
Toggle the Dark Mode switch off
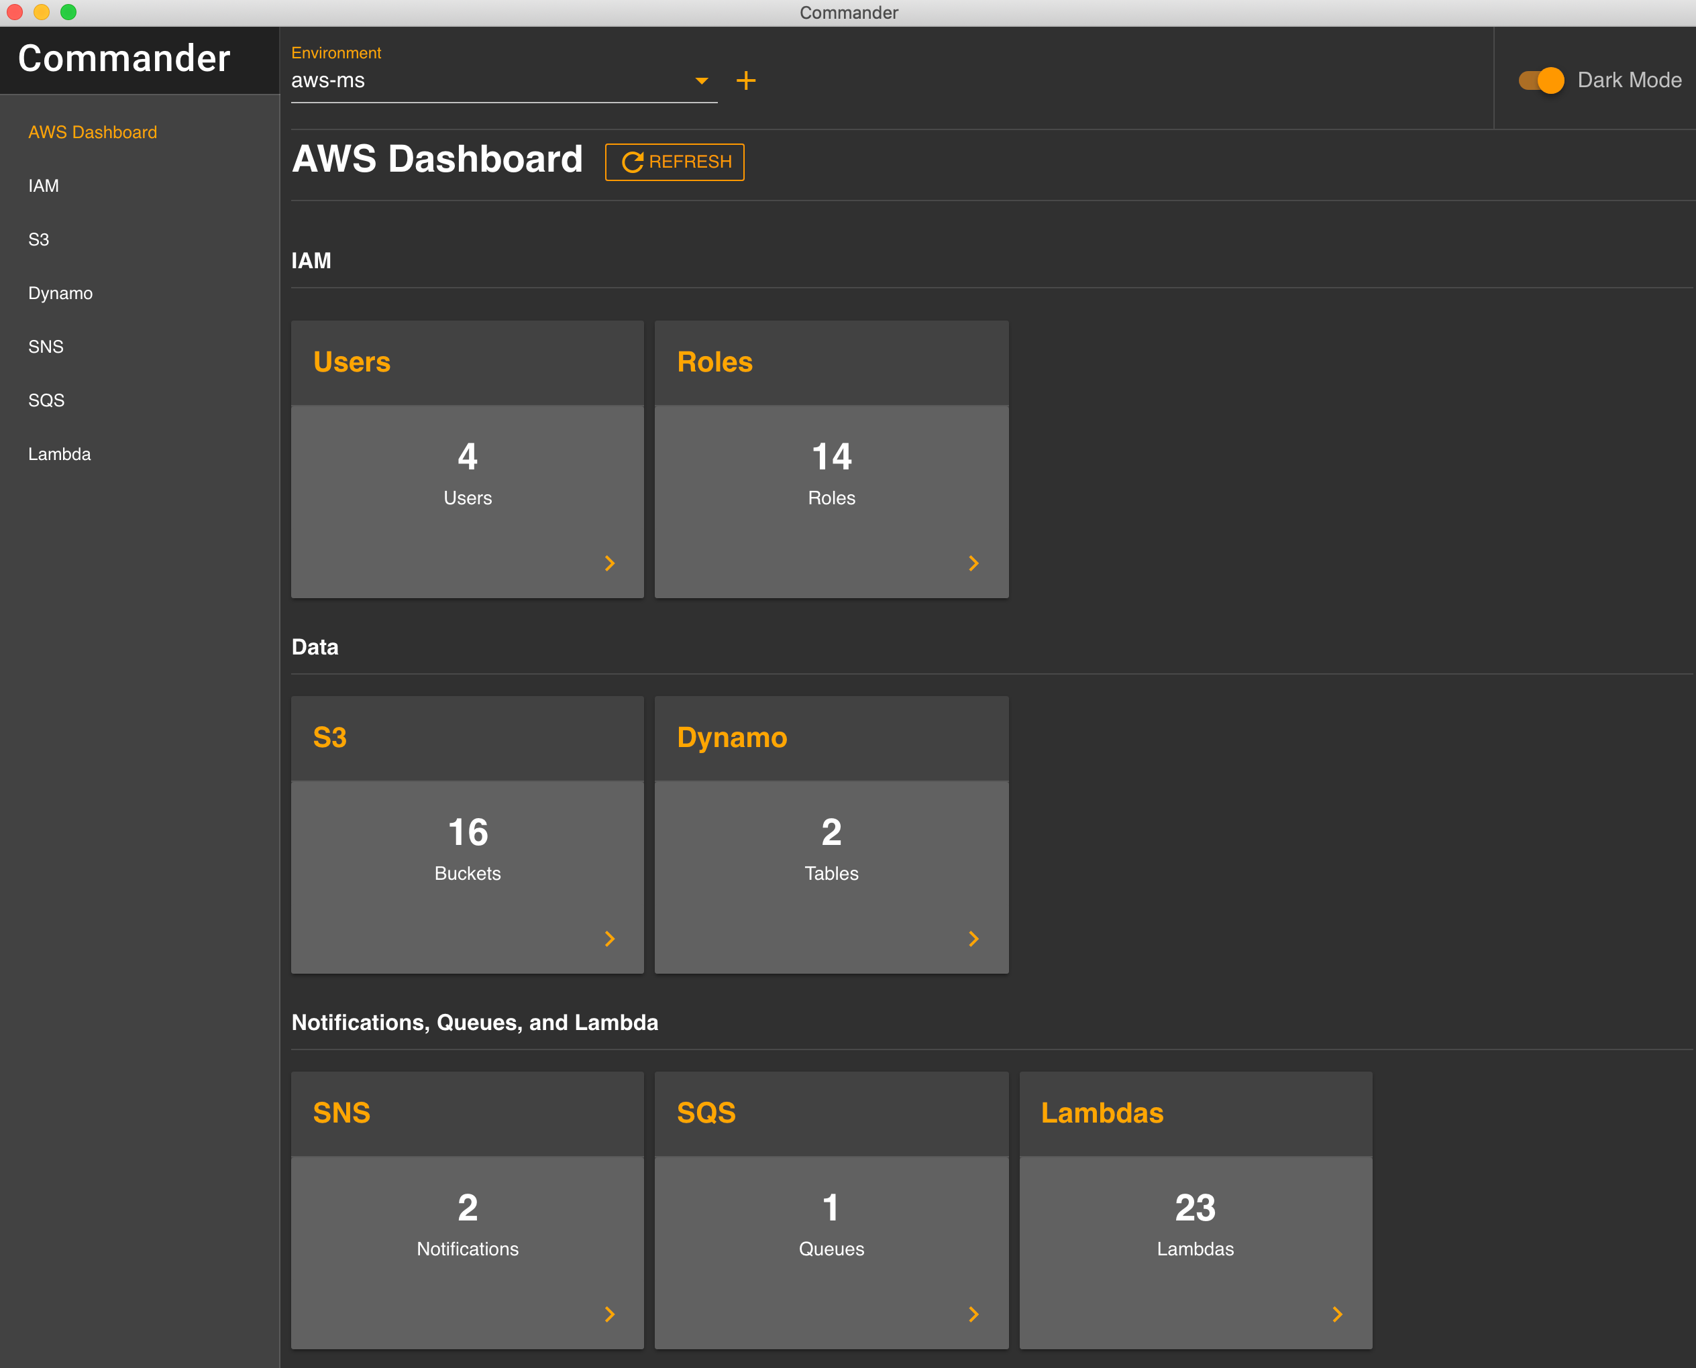pyautogui.click(x=1542, y=80)
